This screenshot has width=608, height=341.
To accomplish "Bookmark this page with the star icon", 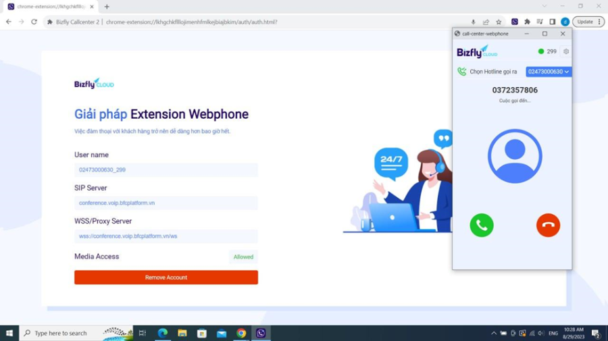I will coord(499,22).
